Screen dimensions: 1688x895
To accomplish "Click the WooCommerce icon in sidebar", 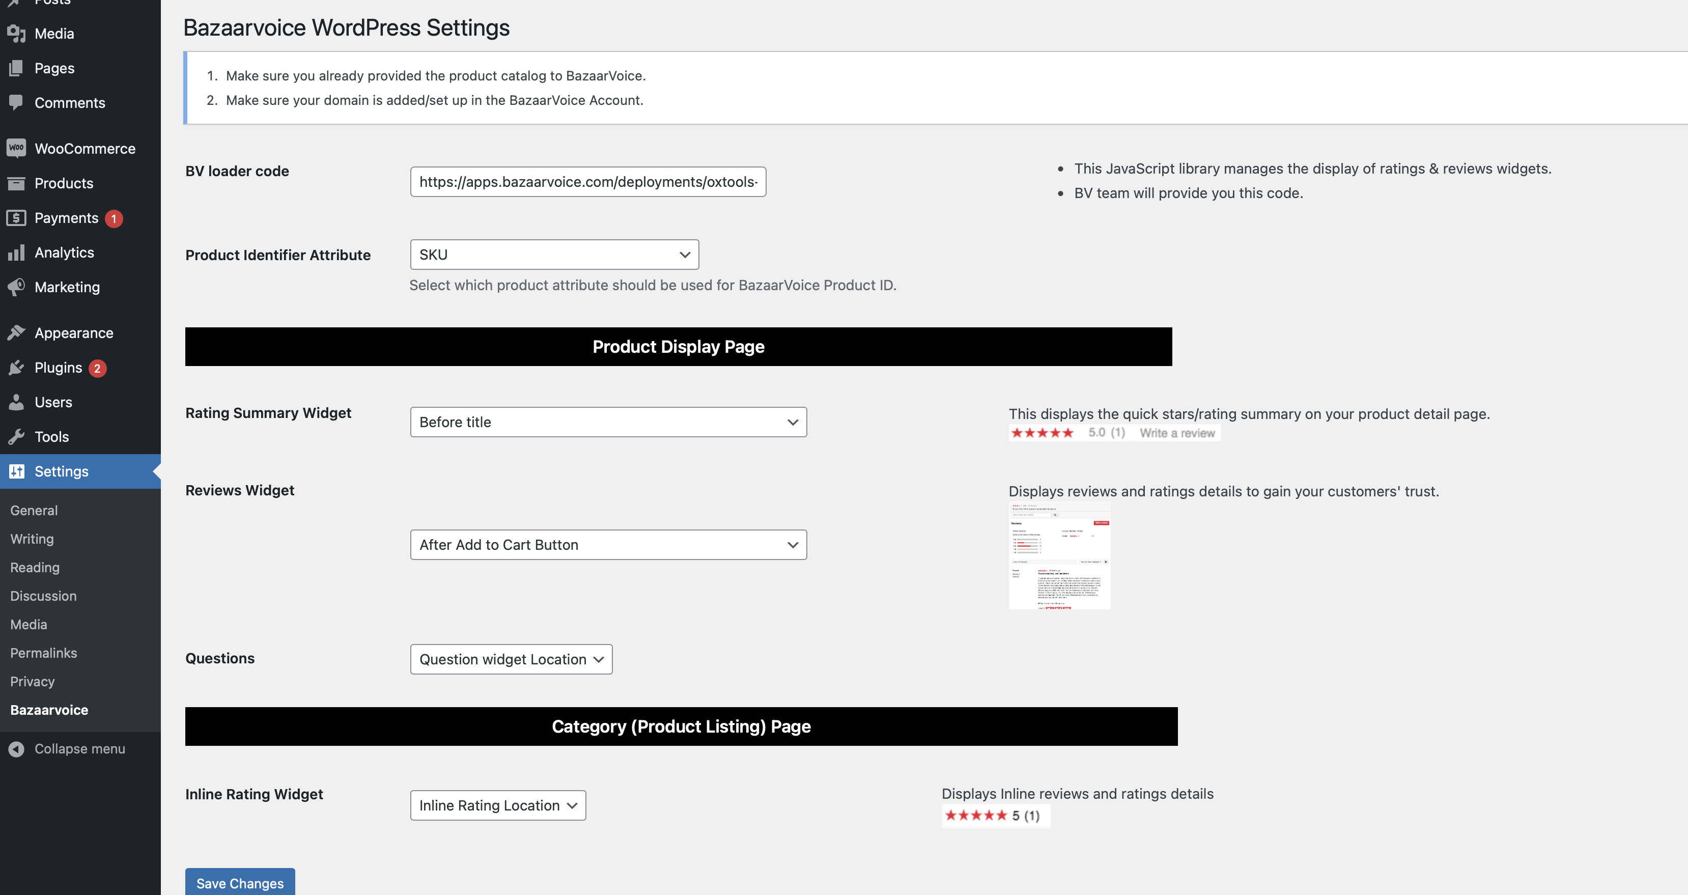I will coord(16,148).
